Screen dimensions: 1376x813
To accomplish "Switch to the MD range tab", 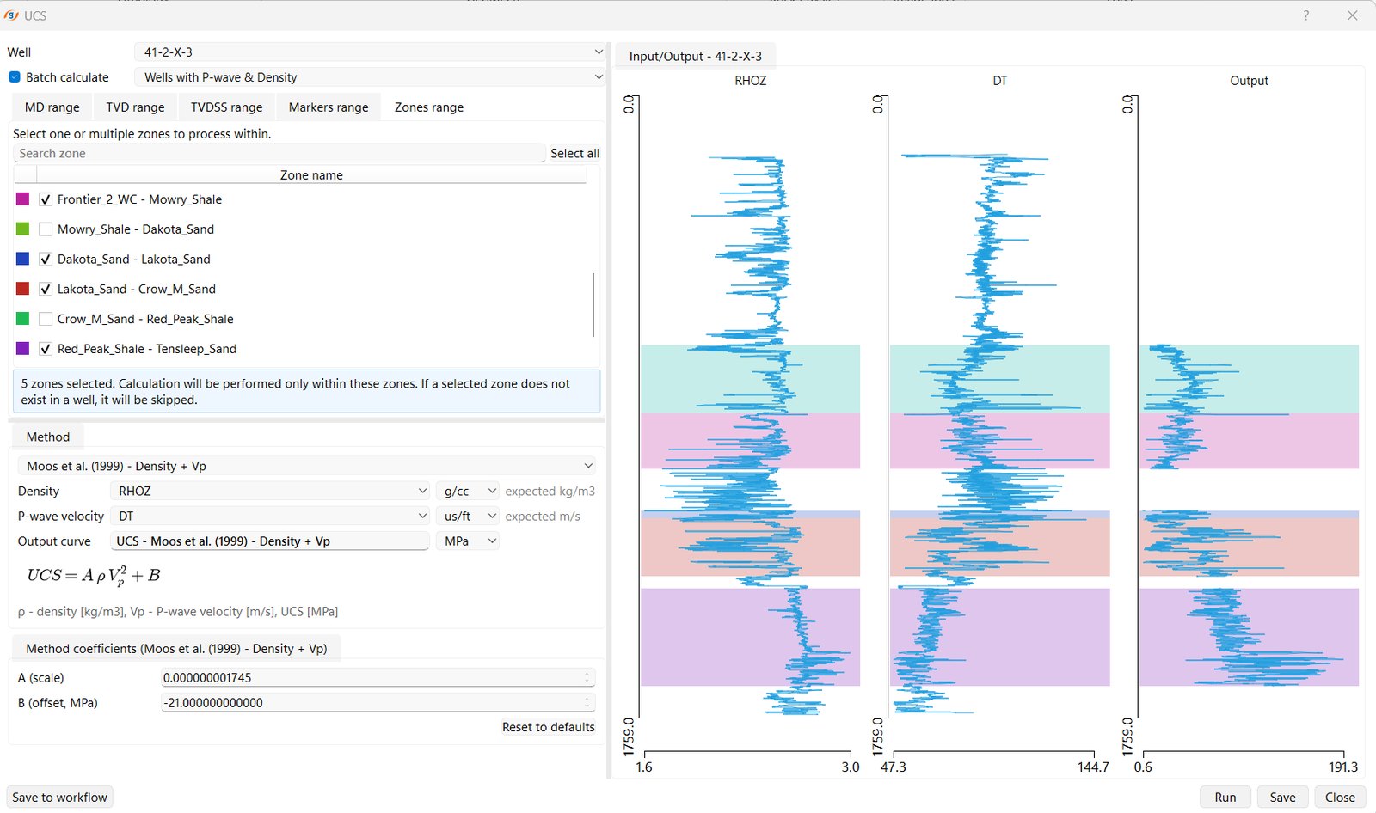I will tap(52, 107).
